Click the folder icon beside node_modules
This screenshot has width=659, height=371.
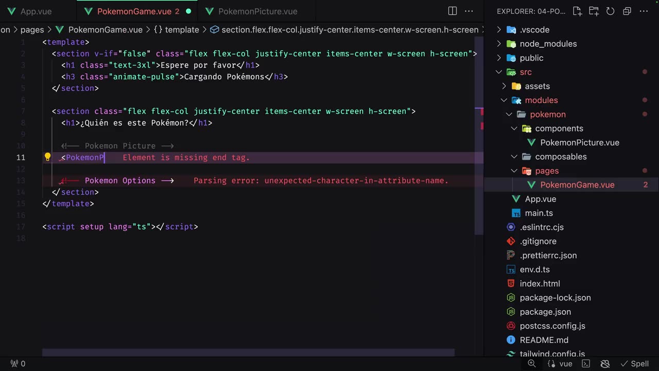511,44
